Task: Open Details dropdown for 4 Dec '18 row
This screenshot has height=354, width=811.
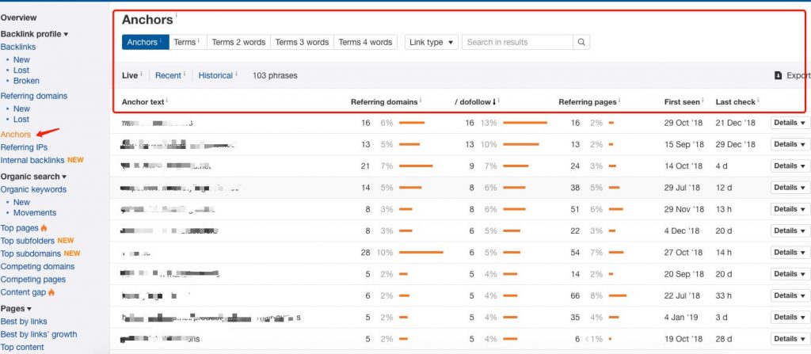Action: click(790, 230)
